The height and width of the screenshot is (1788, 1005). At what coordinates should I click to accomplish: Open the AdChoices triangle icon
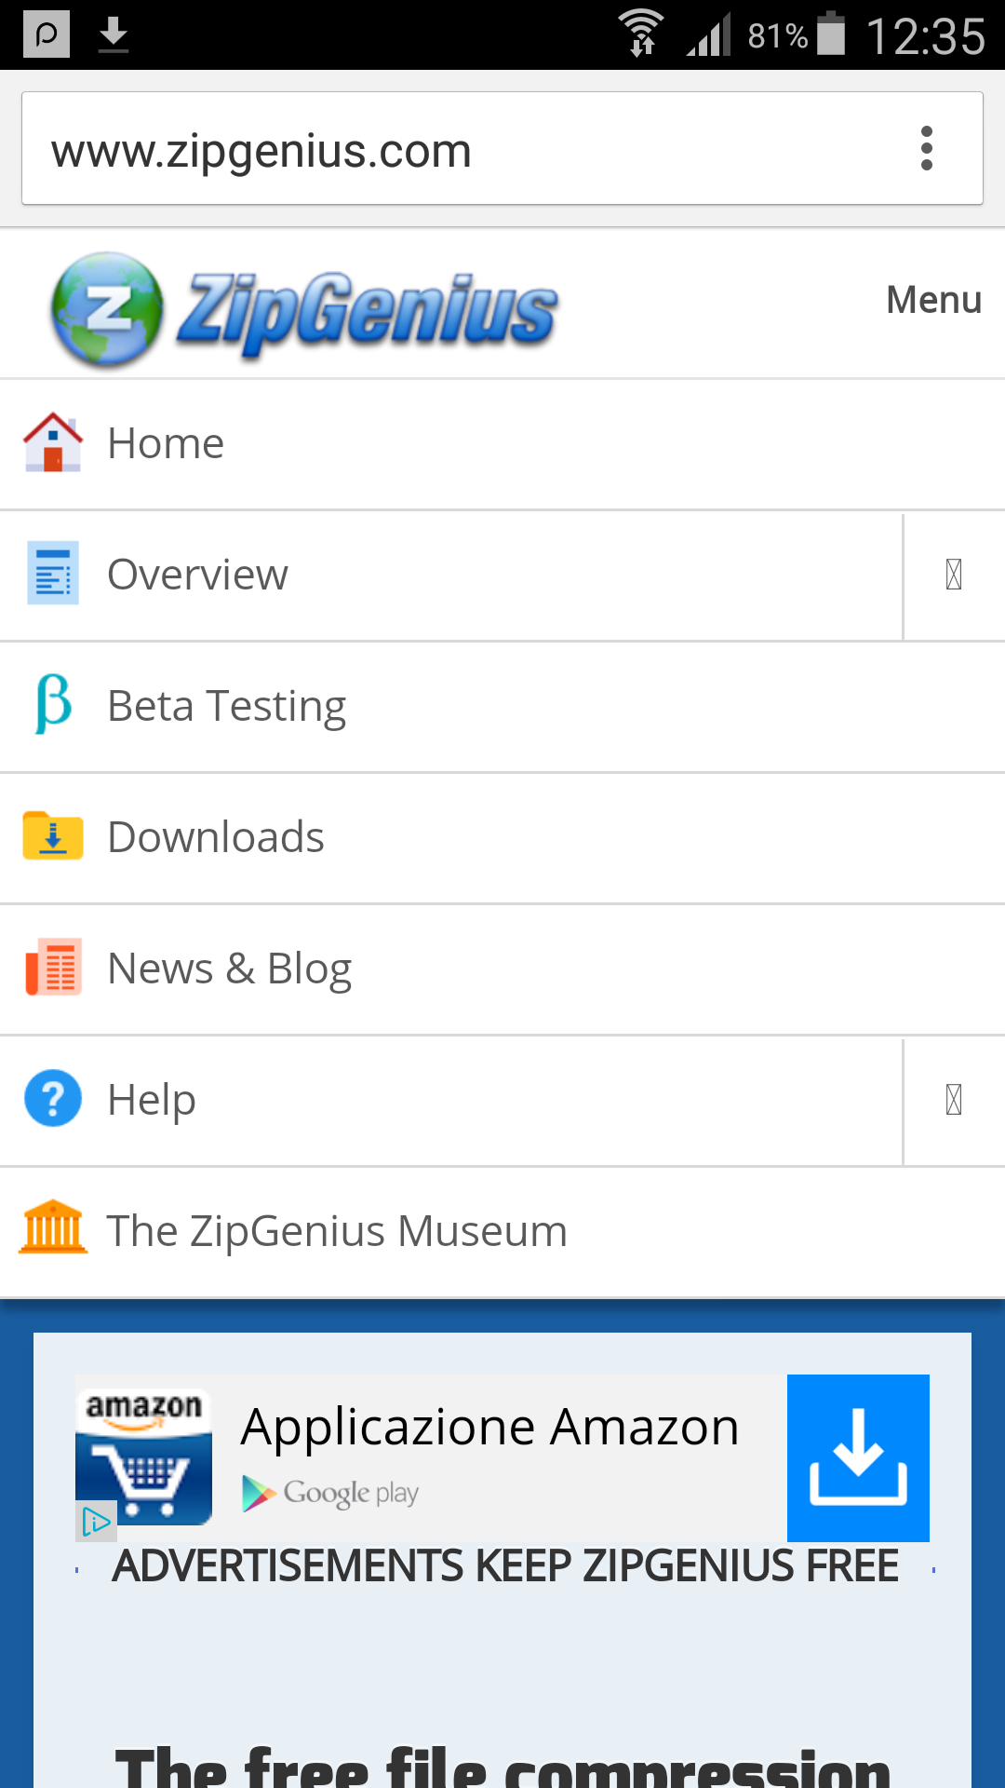tap(96, 1522)
